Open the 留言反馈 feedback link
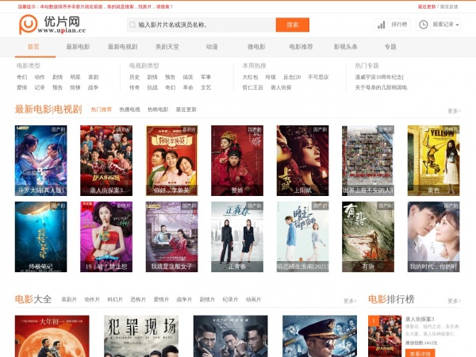The width and height of the screenshot is (476, 357). [449, 6]
